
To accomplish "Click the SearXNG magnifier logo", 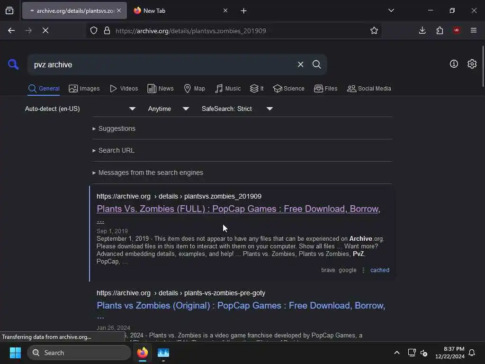I will 13,64.
